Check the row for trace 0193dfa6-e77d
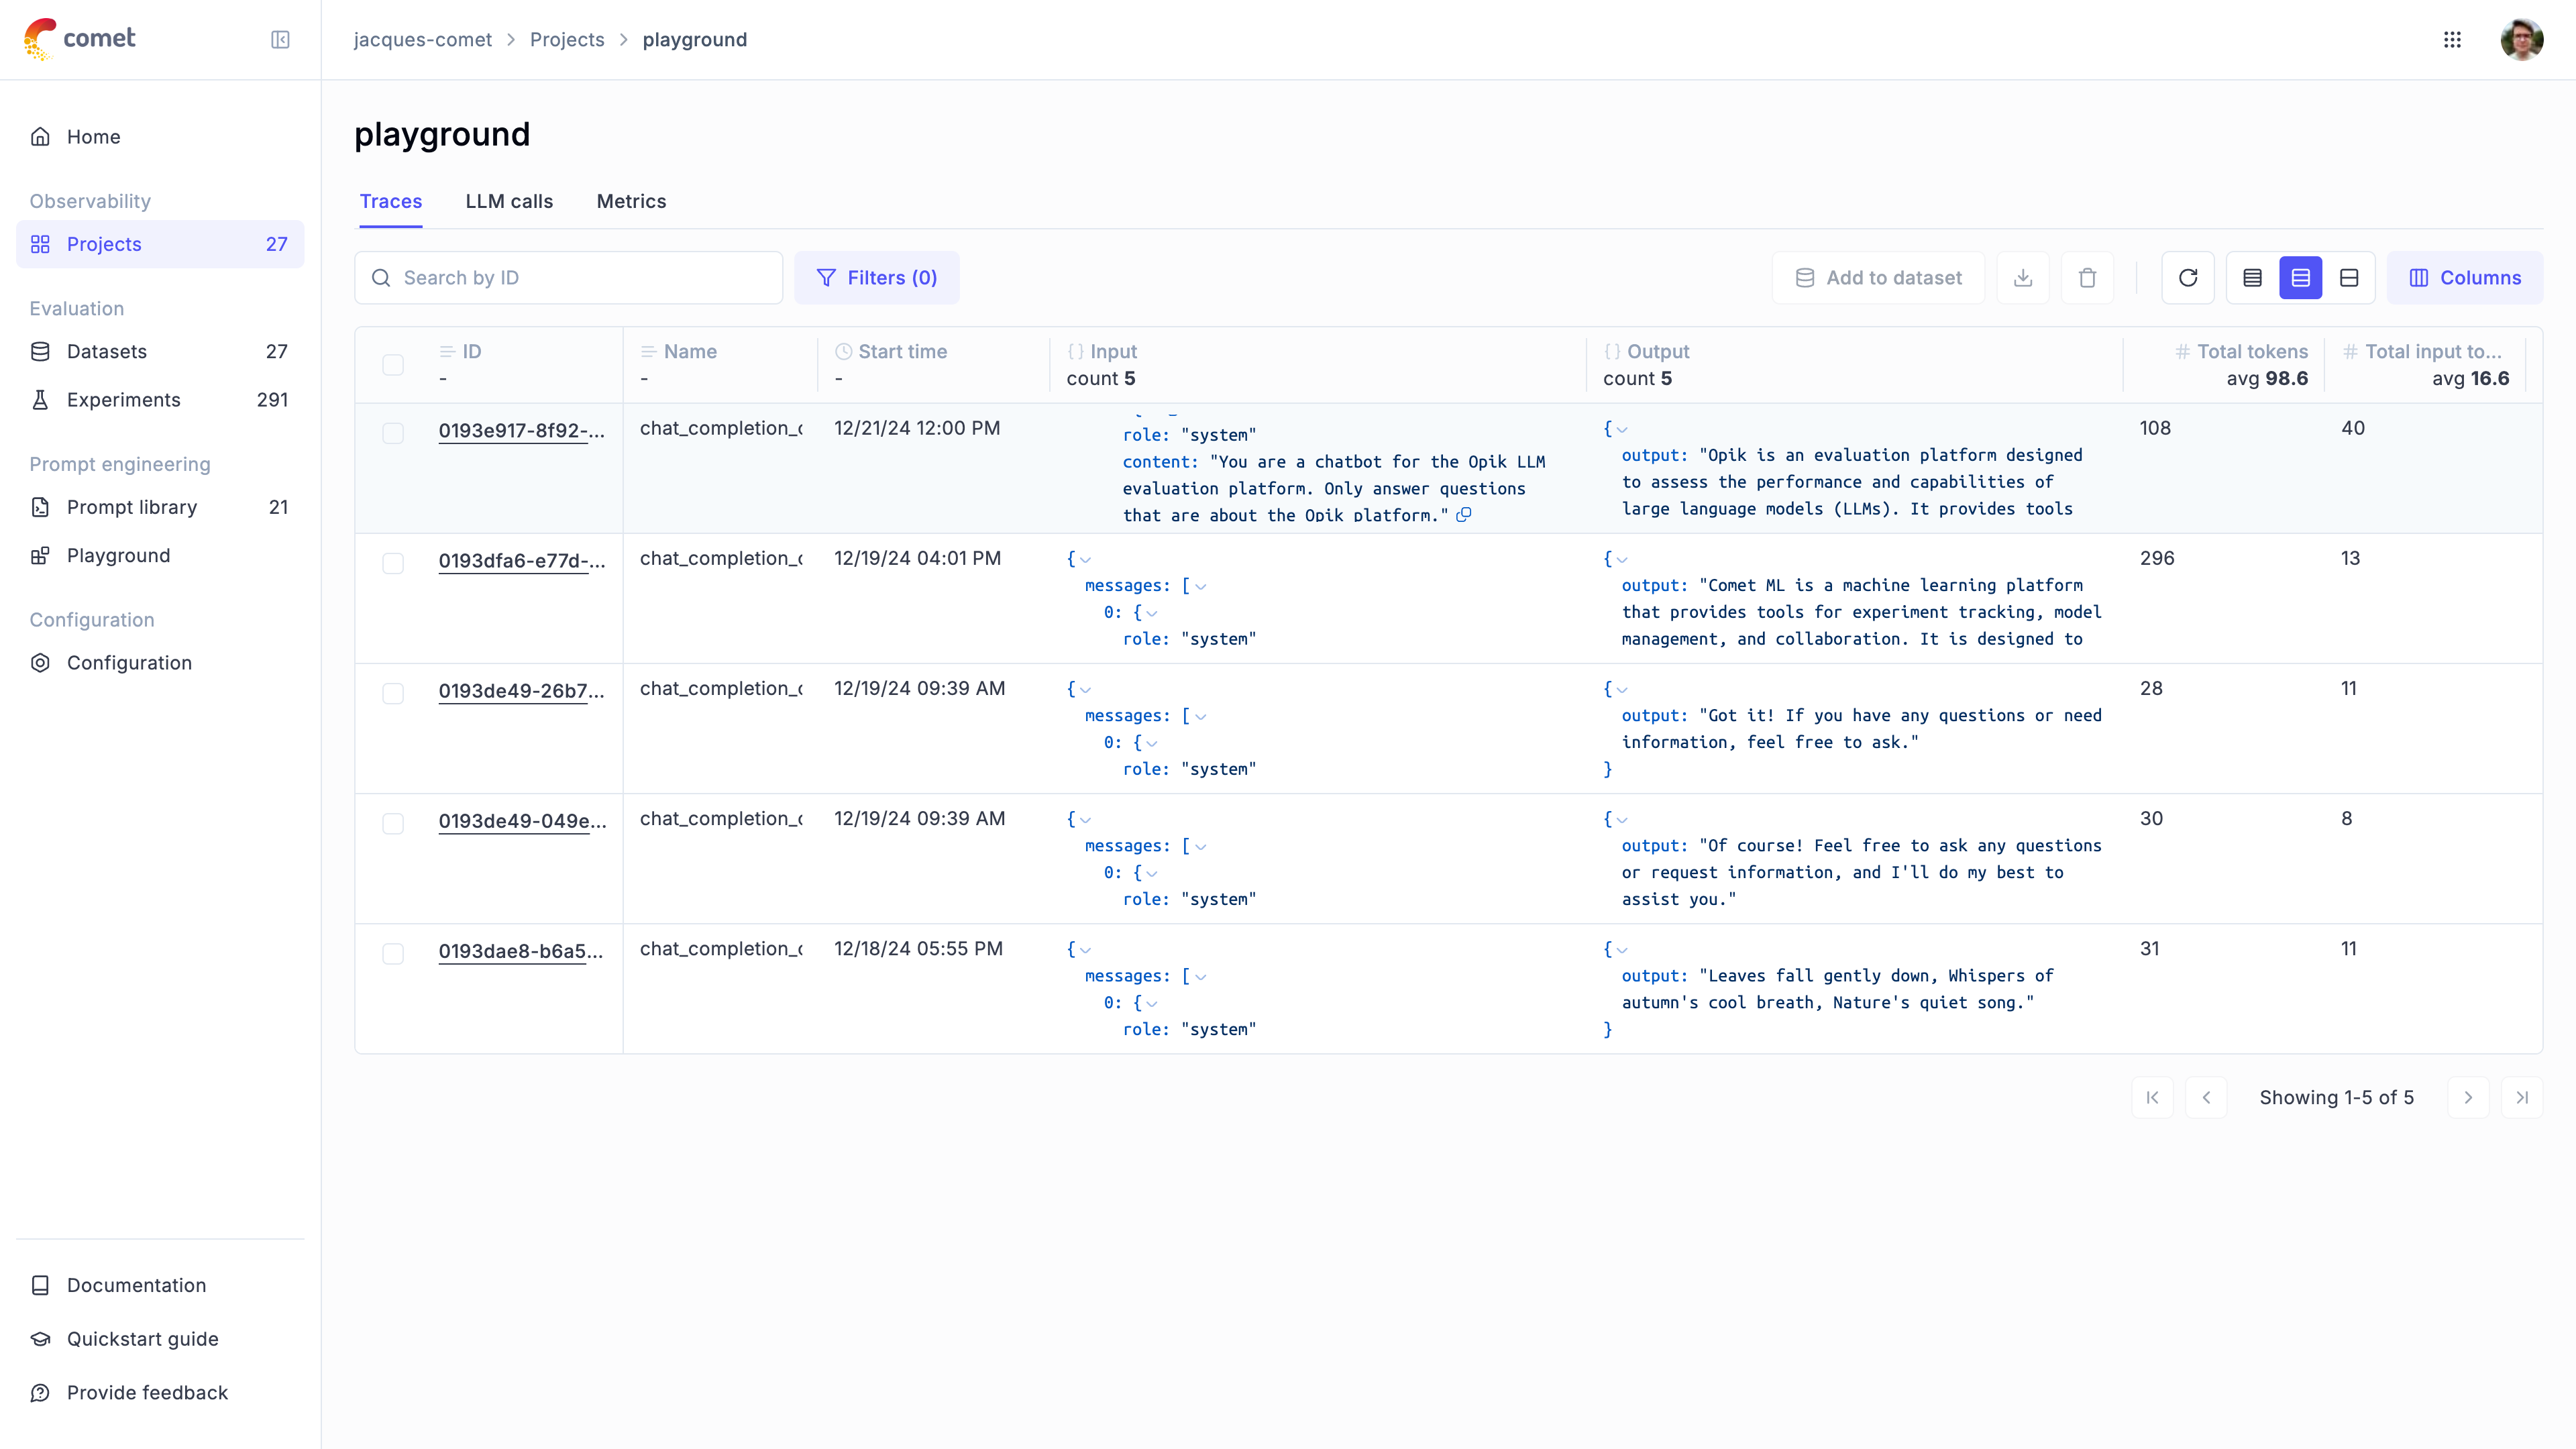This screenshot has height=1449, width=2576. click(393, 563)
